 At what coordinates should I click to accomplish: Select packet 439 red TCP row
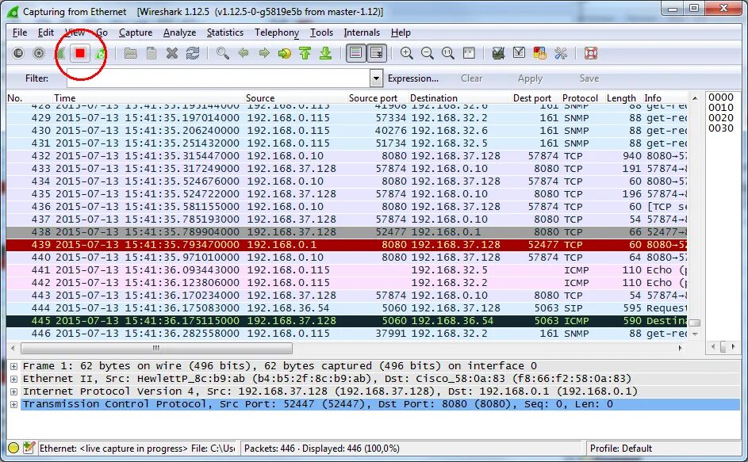coord(347,245)
